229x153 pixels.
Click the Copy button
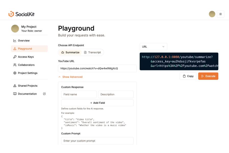click(x=188, y=76)
